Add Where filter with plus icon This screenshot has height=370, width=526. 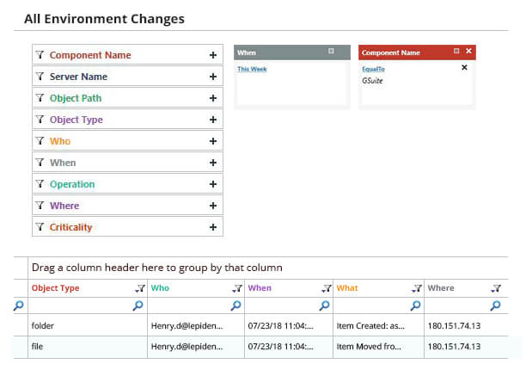click(212, 206)
